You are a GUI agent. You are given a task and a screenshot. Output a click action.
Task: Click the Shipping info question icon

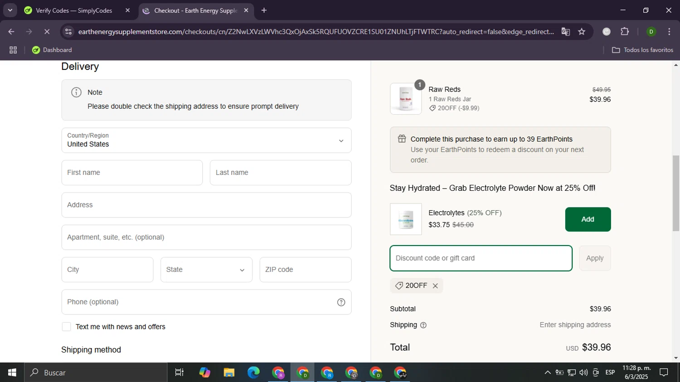tap(423, 325)
